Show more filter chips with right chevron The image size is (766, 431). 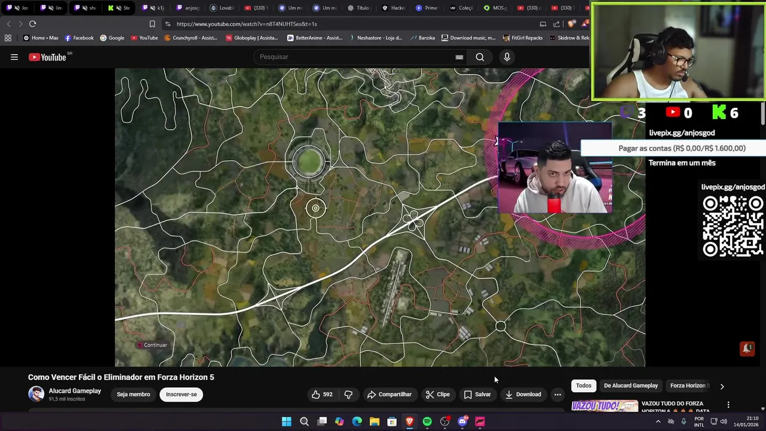click(722, 386)
